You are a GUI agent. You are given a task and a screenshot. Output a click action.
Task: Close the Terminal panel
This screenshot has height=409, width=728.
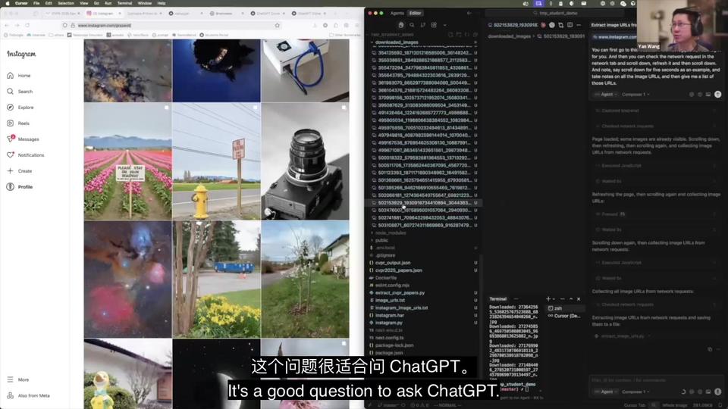(579, 299)
